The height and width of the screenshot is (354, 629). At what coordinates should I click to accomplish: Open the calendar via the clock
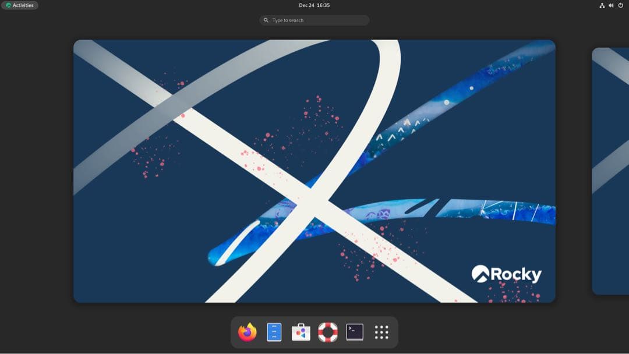(x=314, y=5)
